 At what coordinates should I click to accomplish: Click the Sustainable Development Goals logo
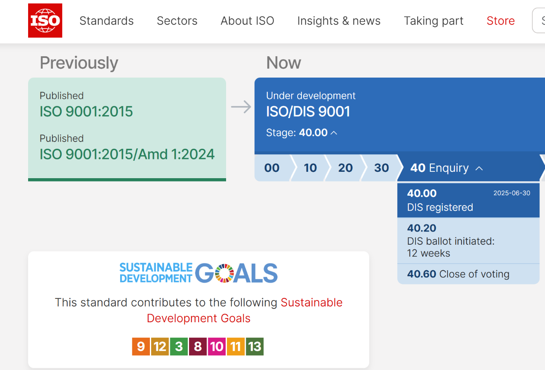click(x=198, y=273)
